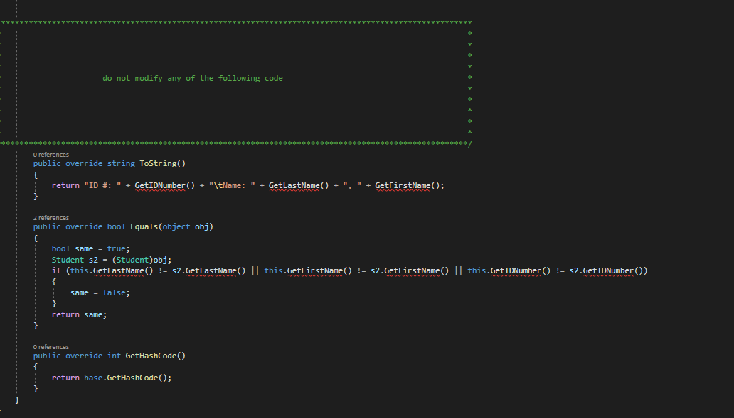Click the closing brace of the class
734x418 pixels.
point(17,399)
